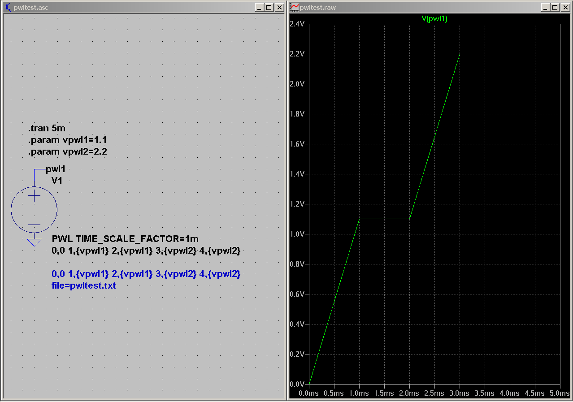Click the pwl1 net label
Image resolution: width=573 pixels, height=402 pixels.
point(56,169)
